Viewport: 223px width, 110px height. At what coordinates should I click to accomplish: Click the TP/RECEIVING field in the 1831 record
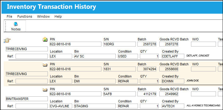point(27,74)
